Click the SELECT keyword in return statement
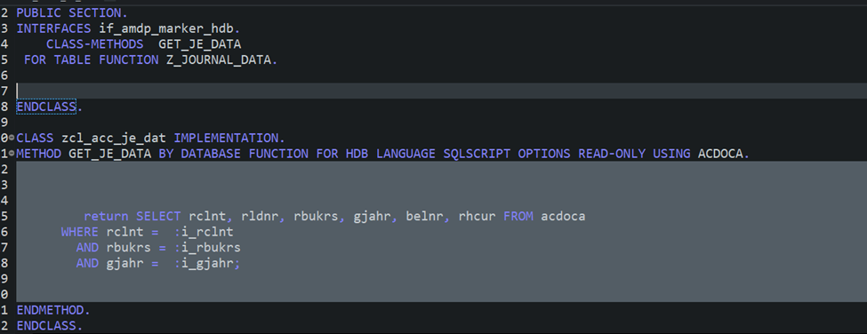 pos(158,216)
